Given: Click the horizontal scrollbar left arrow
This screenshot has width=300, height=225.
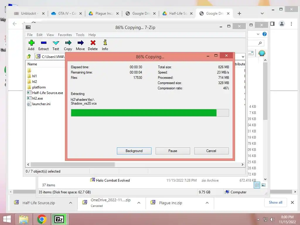Looking at the screenshot, I should (x=28, y=165).
